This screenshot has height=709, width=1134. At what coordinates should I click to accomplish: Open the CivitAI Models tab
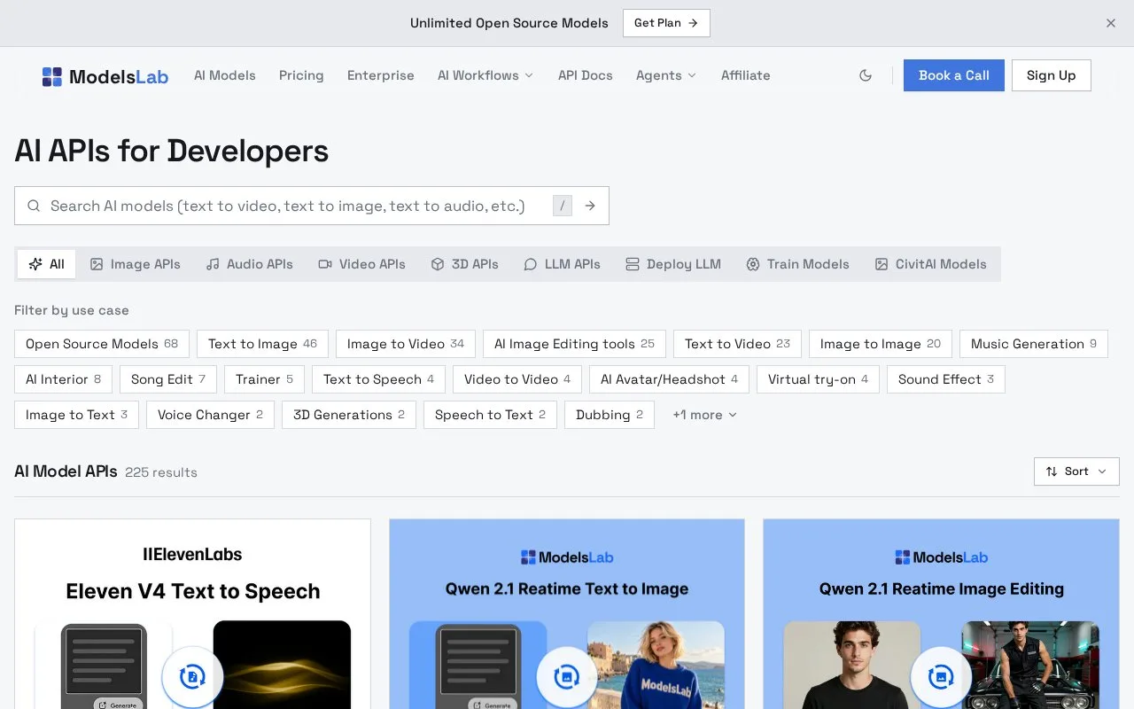coord(931,264)
